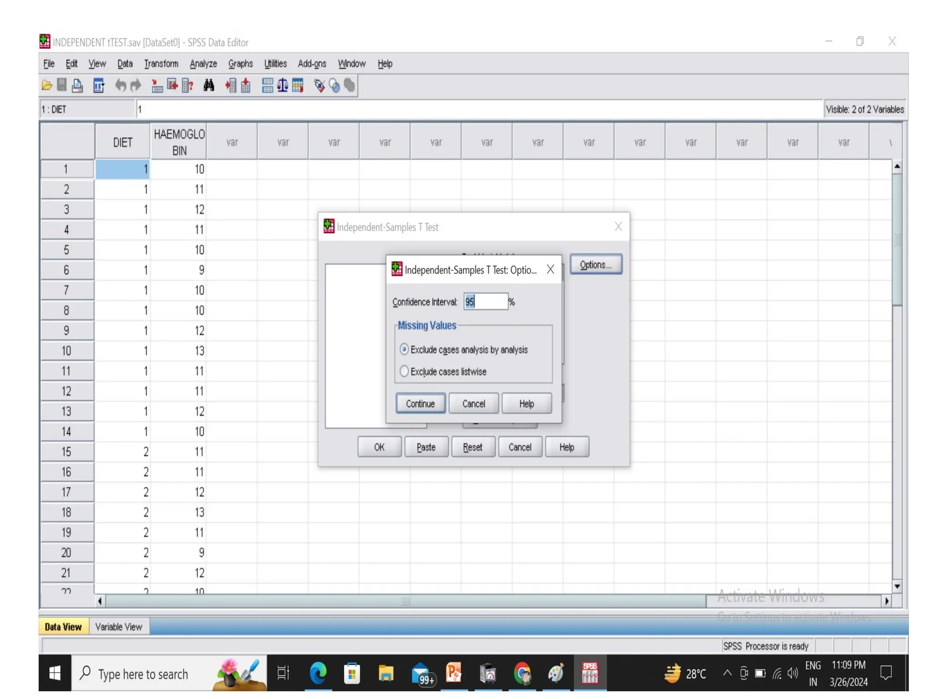Click the Weight Cases scale icon
The width and height of the screenshot is (932, 699).
tap(283, 85)
